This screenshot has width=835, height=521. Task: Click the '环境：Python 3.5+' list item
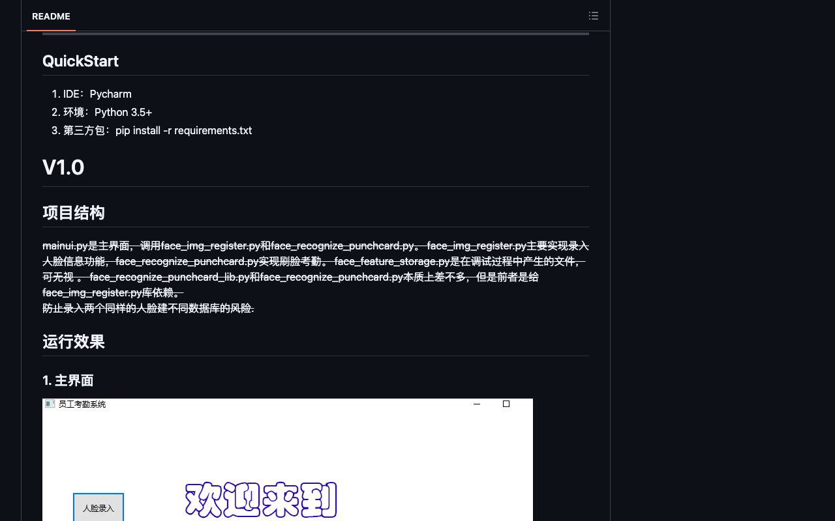coord(108,112)
